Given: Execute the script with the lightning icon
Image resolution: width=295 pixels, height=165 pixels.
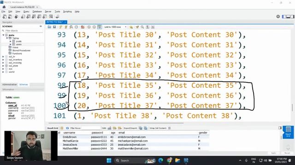Looking at the screenshot, I should pyautogui.click(x=60, y=27).
